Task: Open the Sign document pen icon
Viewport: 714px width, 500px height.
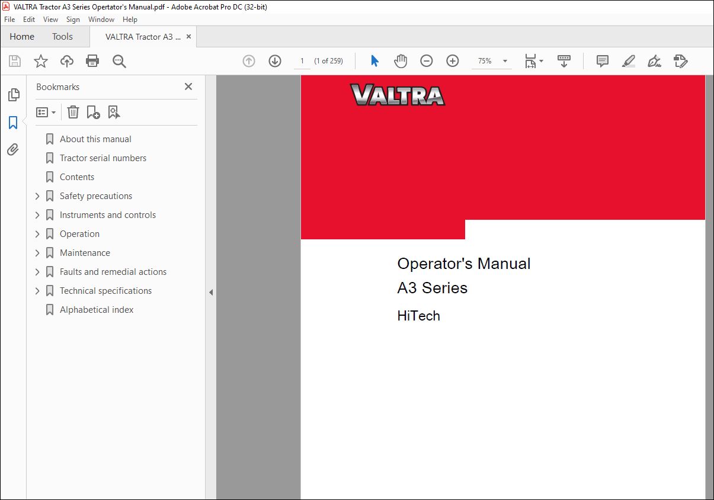Action: tap(654, 61)
